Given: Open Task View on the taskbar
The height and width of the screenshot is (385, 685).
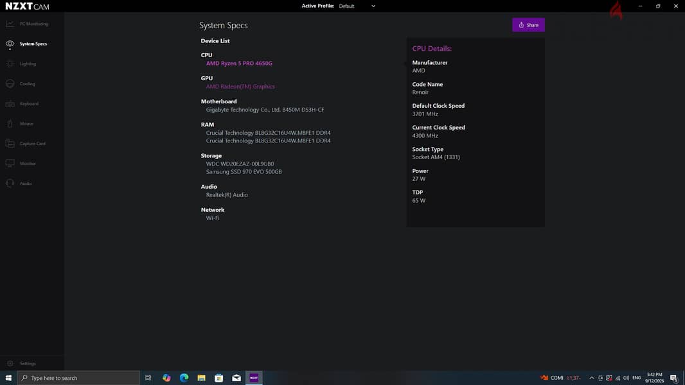Looking at the screenshot, I should [x=148, y=377].
